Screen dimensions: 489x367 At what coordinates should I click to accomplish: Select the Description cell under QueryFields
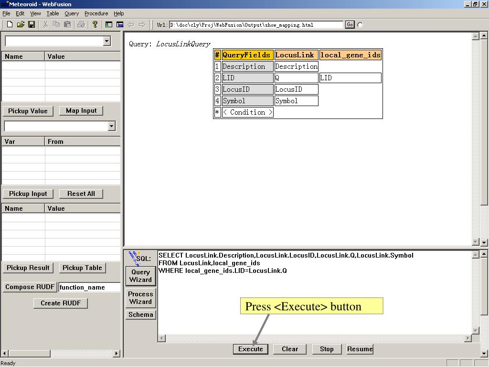click(x=248, y=66)
